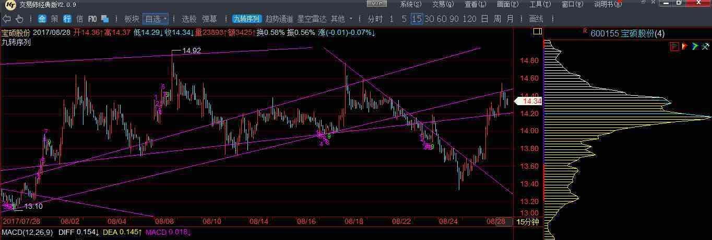Open the 交易(Q) menu
Image resolution: width=712 pixels, height=240 pixels.
click(x=443, y=4)
